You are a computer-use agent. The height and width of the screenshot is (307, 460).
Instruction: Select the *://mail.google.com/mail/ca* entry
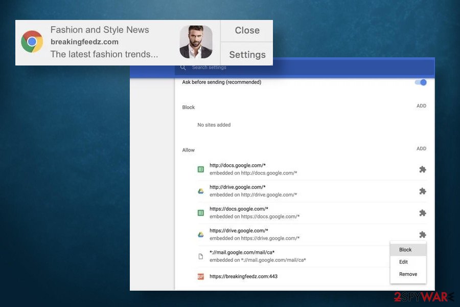point(293,256)
